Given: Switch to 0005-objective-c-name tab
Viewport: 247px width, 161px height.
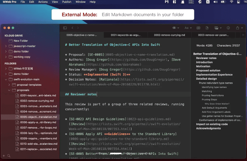Looking at the screenshot, I should [82, 35].
